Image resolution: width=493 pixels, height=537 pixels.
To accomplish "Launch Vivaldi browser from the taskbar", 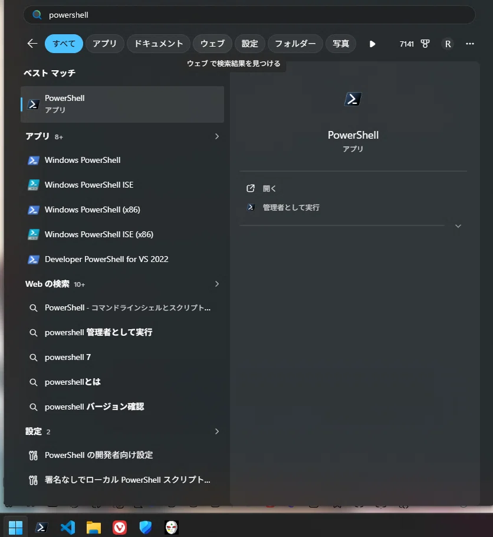I will tap(120, 528).
